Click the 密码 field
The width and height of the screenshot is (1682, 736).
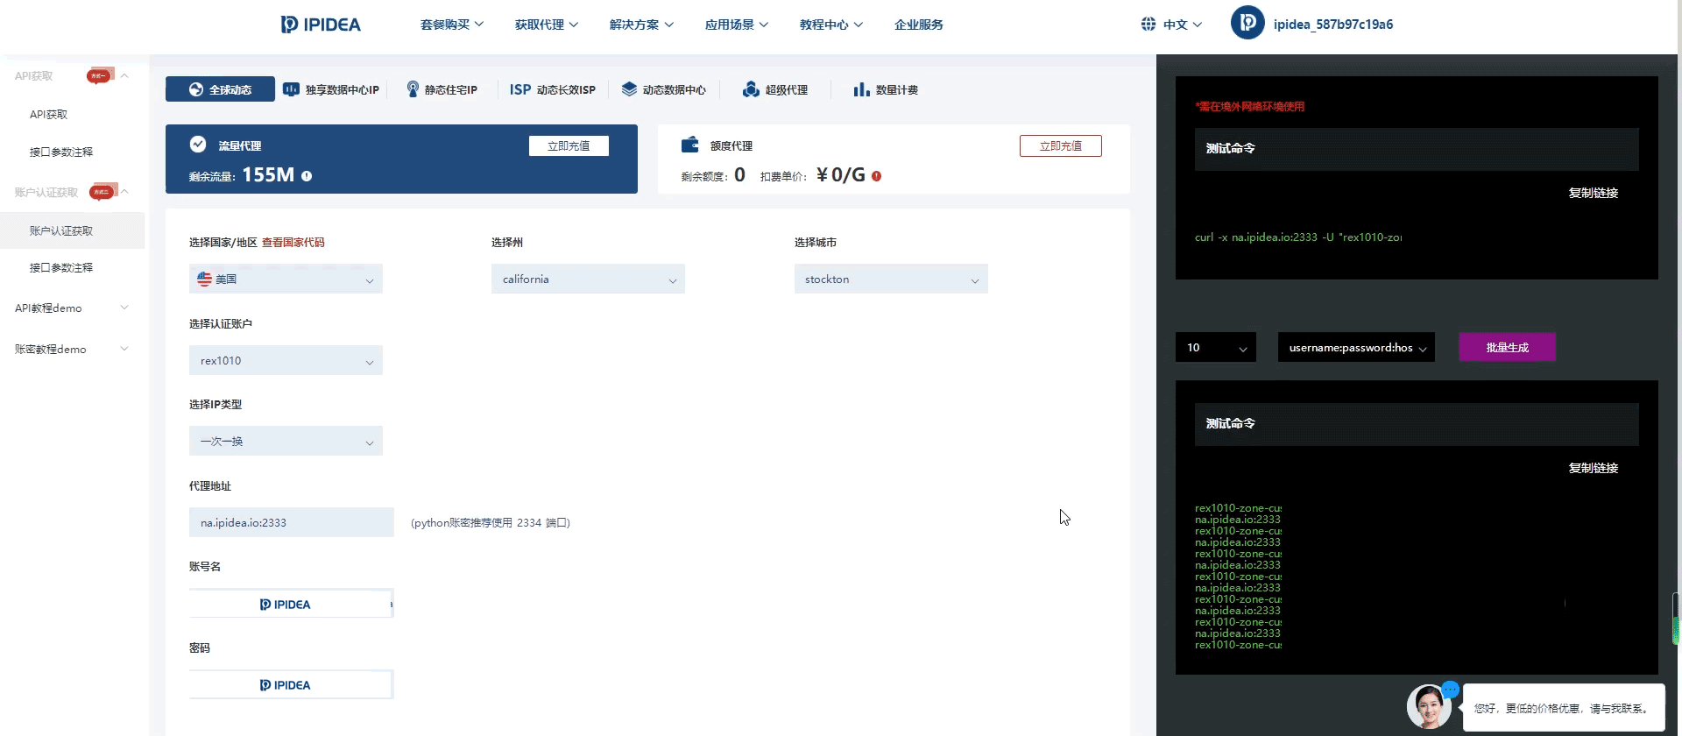[292, 684]
